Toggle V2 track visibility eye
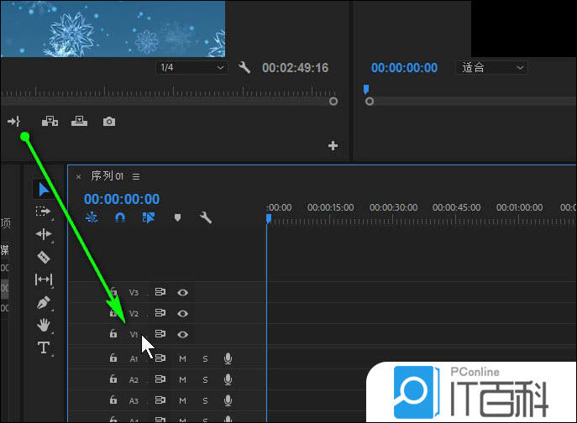Viewport: 577px width, 423px height. pos(182,313)
